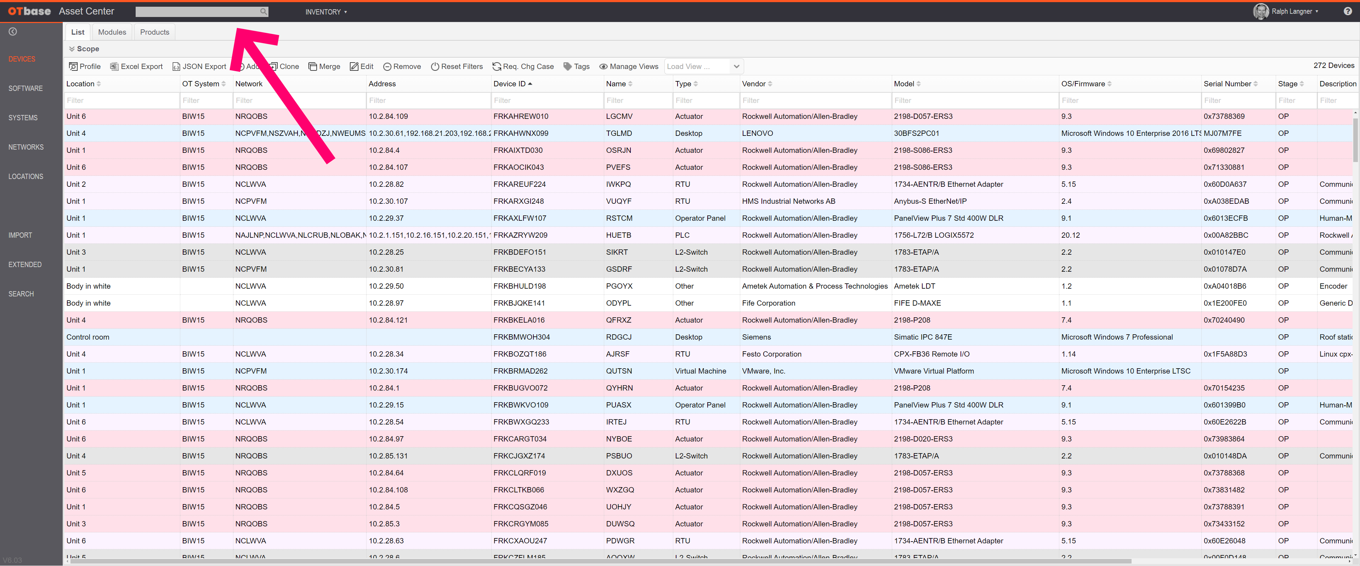Click the Merge devices icon
The image size is (1360, 566).
[x=312, y=67]
